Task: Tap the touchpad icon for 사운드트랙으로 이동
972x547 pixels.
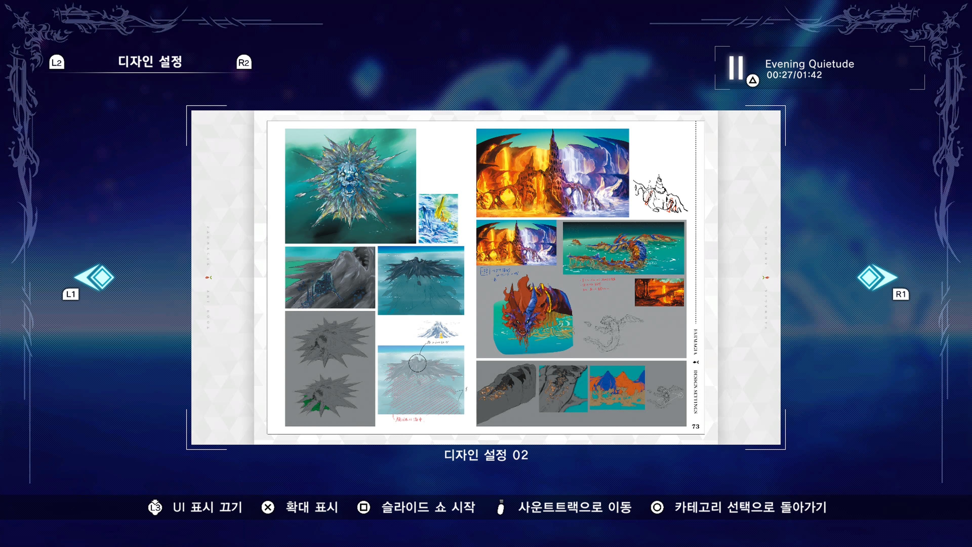Action: [x=501, y=507]
